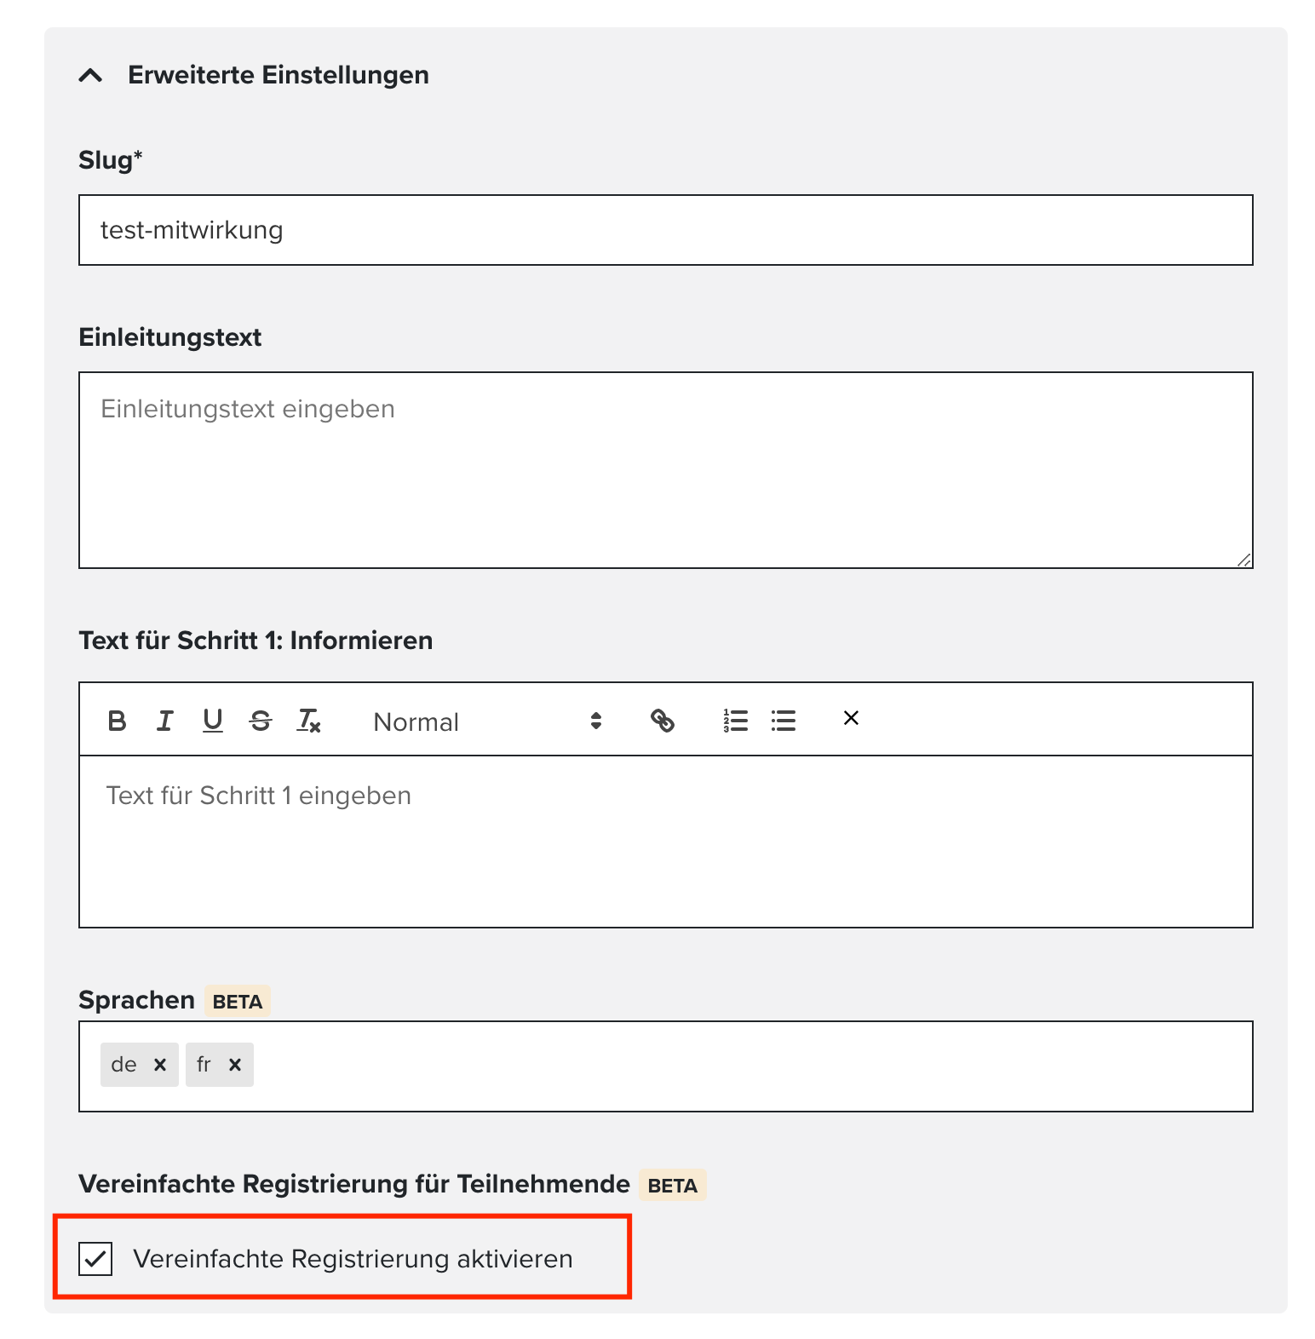
Task: Click into the Einleitungstext textarea
Action: [x=666, y=470]
